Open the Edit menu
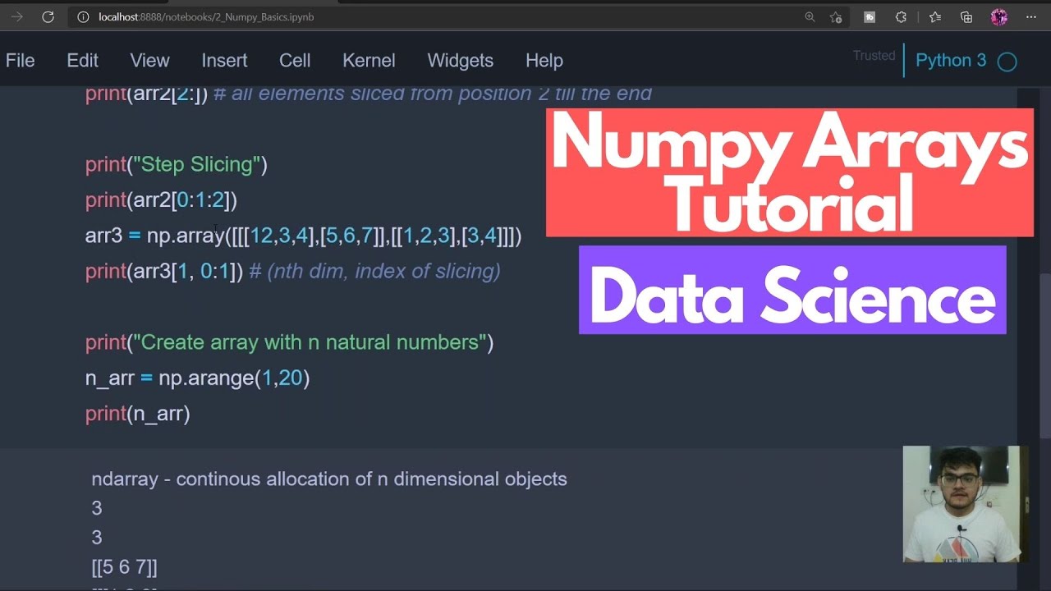1051x591 pixels. 82,61
